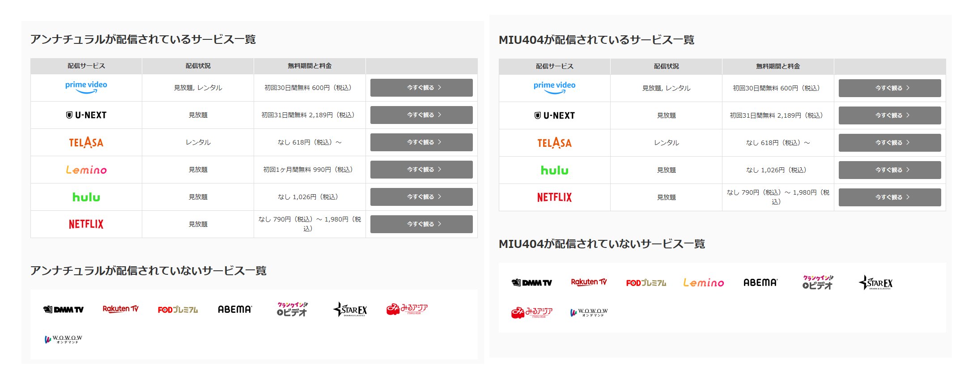Click Prime Video logo in MIU404 table
977x388 pixels.
[555, 88]
